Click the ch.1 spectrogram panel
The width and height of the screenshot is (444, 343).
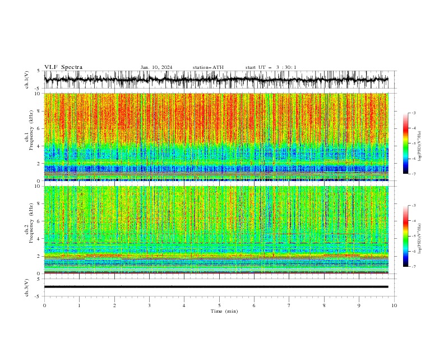pyautogui.click(x=216, y=137)
